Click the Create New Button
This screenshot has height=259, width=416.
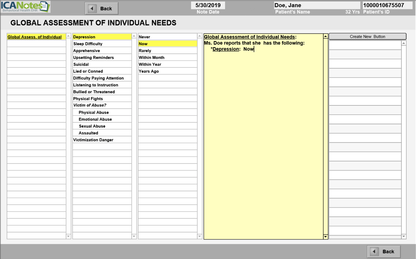pyautogui.click(x=367, y=36)
